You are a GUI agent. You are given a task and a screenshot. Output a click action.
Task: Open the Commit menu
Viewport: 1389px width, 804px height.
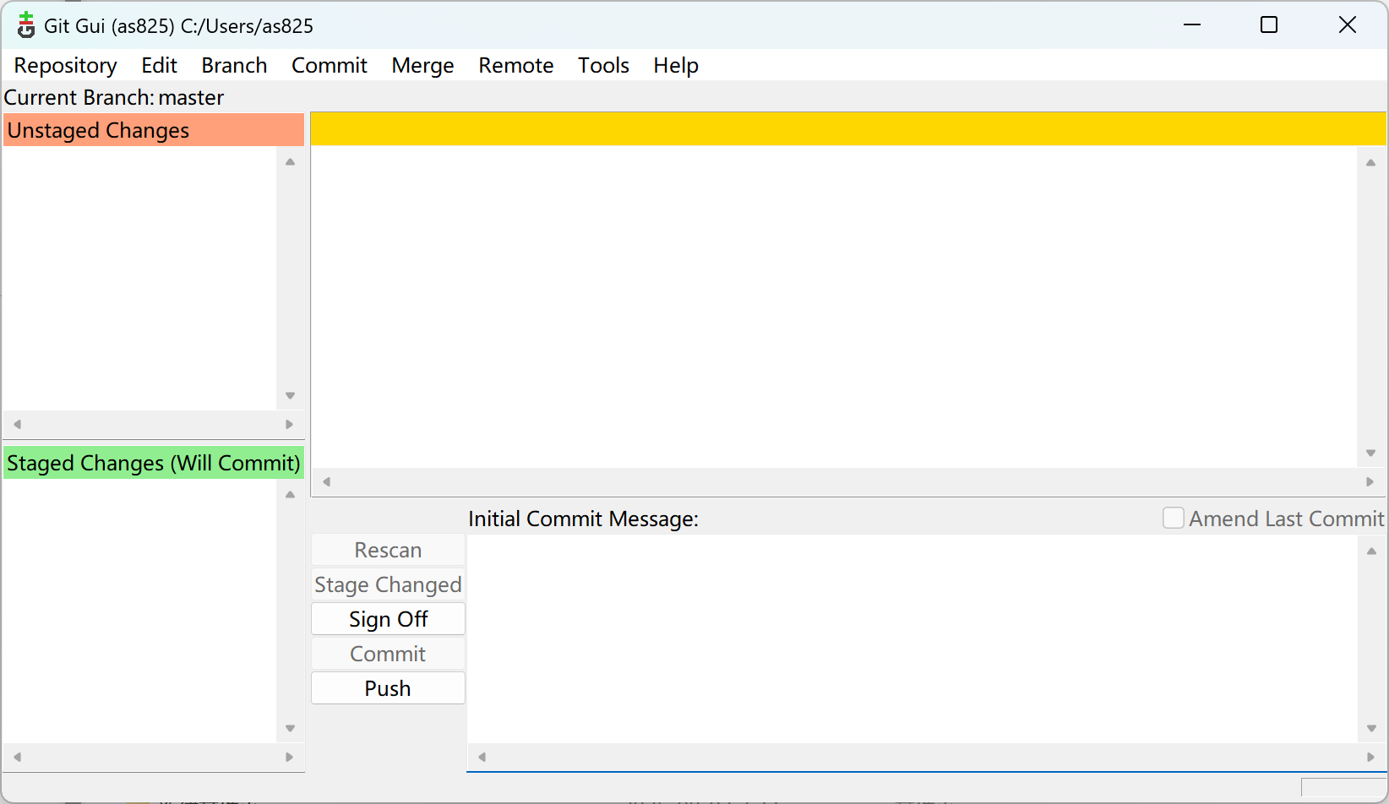(x=330, y=65)
